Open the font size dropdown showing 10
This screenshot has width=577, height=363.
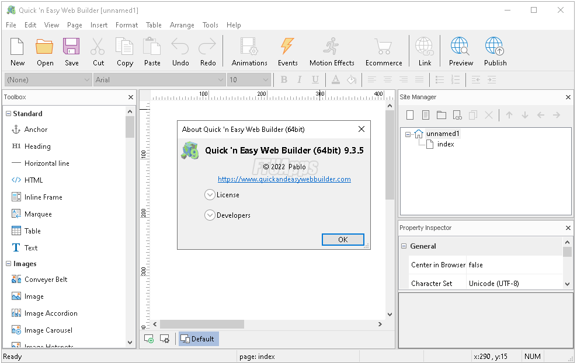(249, 80)
